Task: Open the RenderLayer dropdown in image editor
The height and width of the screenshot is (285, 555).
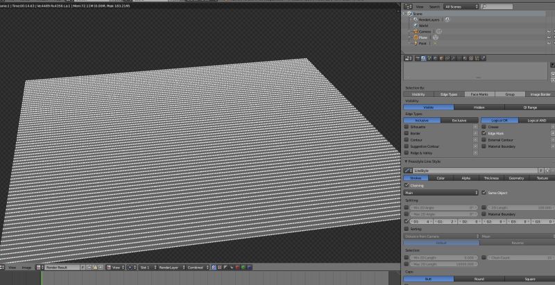Action: 172,268
